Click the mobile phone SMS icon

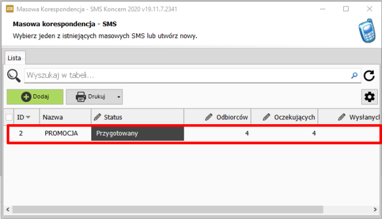point(367,31)
